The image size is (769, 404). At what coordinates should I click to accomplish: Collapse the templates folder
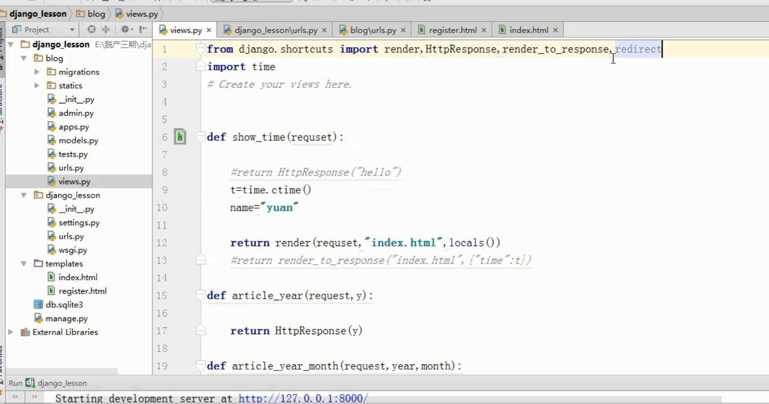pos(24,264)
